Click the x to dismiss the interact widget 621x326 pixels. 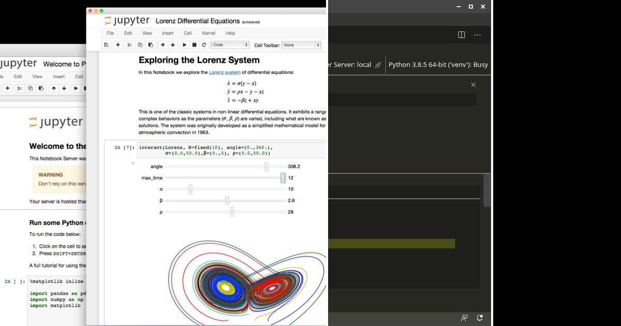pyautogui.click(x=132, y=164)
